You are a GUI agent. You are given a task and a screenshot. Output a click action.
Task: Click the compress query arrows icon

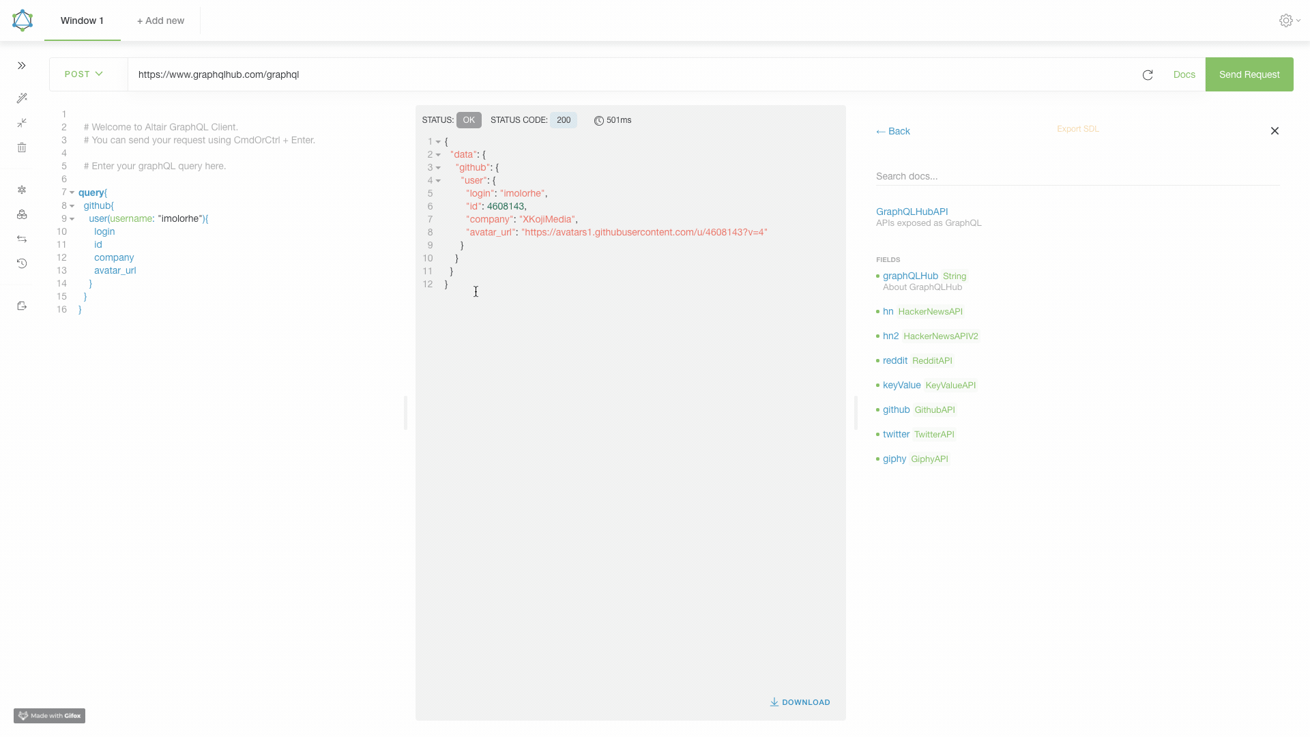coord(22,123)
